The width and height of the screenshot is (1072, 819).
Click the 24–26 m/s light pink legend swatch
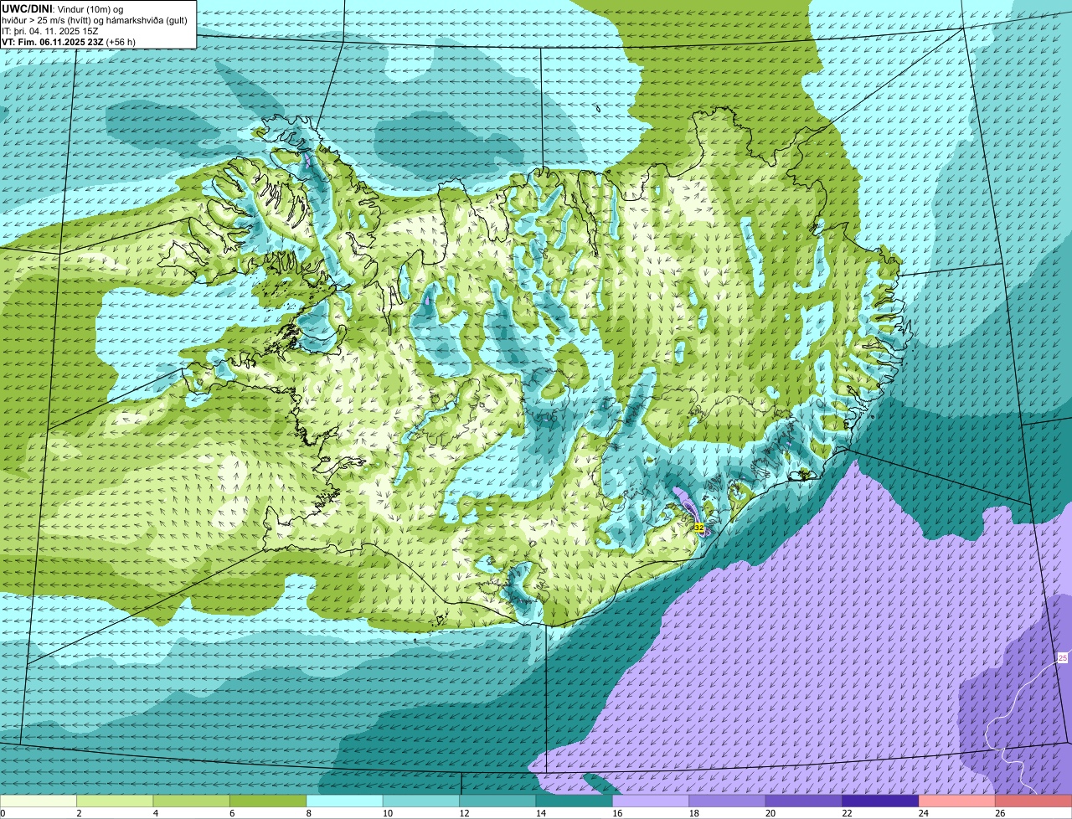[957, 801]
